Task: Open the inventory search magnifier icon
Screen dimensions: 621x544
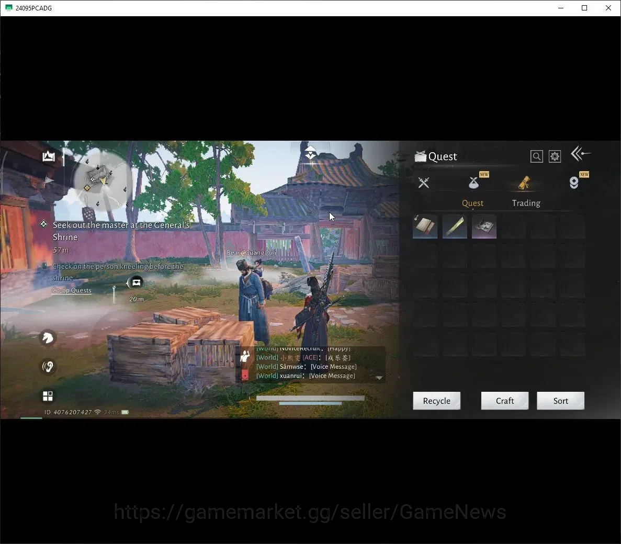Action: pos(536,156)
